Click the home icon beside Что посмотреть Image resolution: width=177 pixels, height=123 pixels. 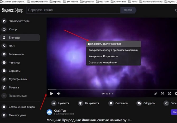[4, 21]
